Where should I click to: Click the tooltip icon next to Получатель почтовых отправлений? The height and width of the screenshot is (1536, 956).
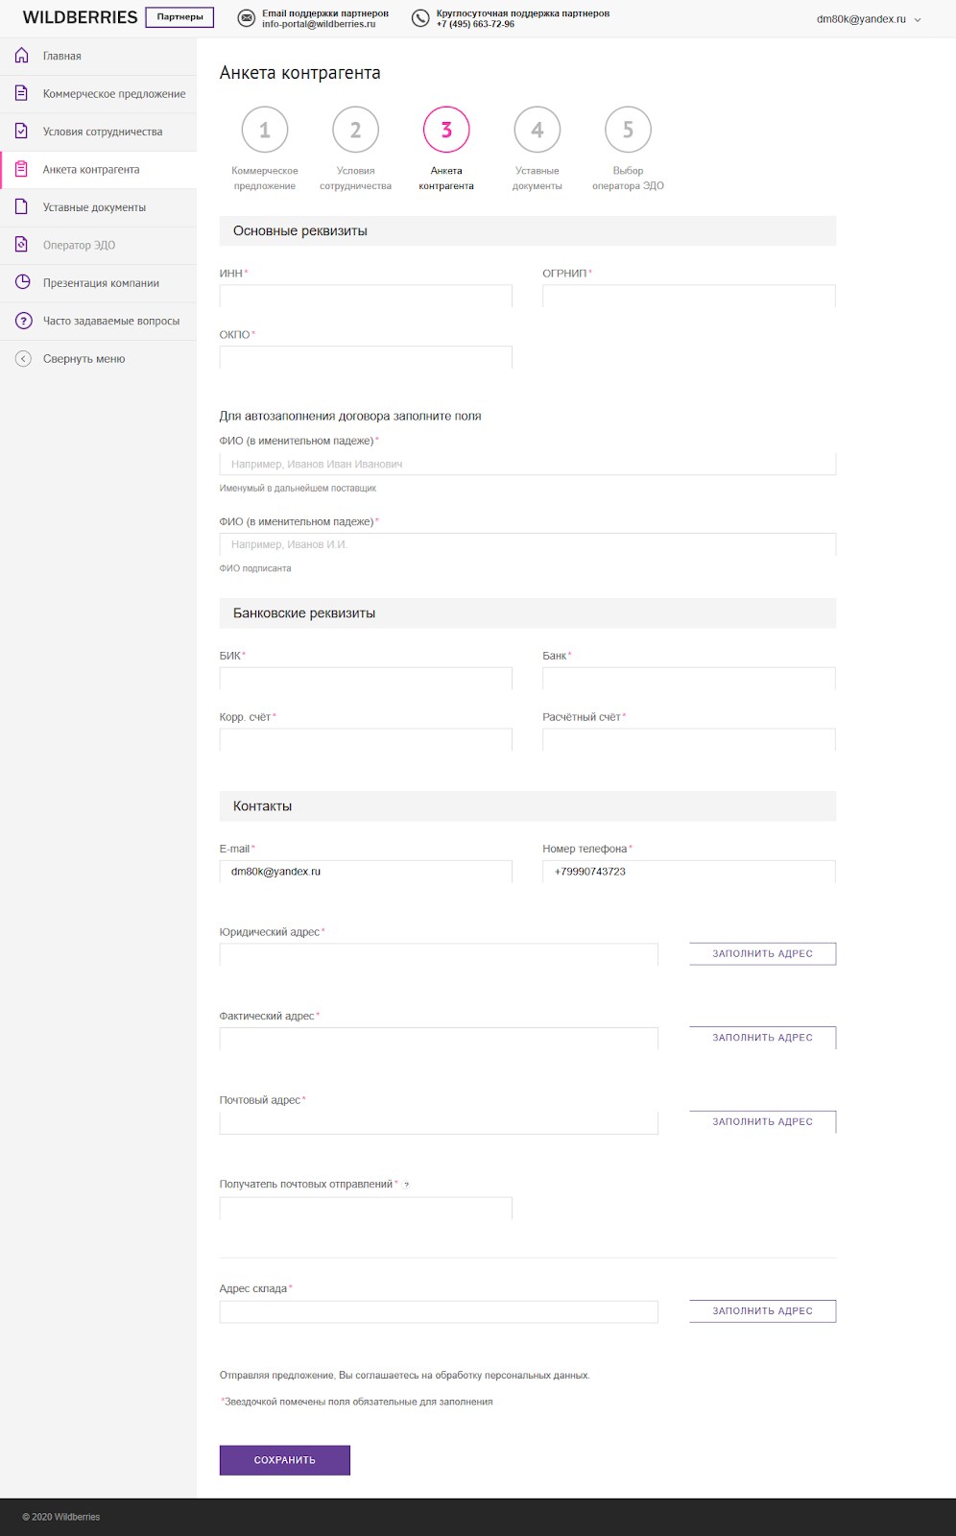click(x=407, y=1185)
